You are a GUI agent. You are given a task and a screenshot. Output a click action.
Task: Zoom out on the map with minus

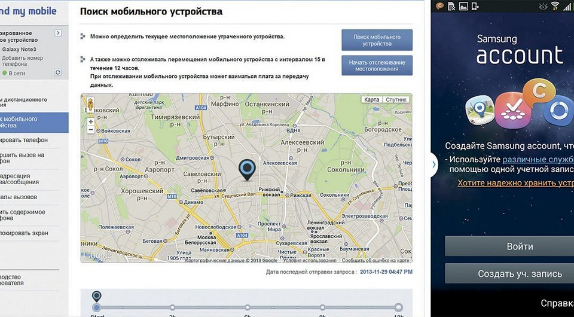[x=91, y=130]
